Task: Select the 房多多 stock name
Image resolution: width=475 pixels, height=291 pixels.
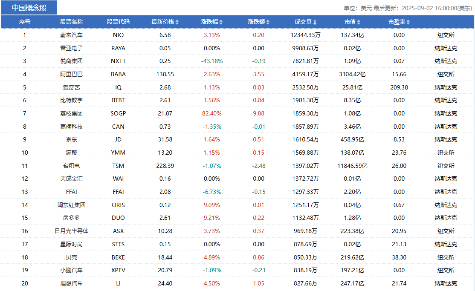Action: [71, 218]
